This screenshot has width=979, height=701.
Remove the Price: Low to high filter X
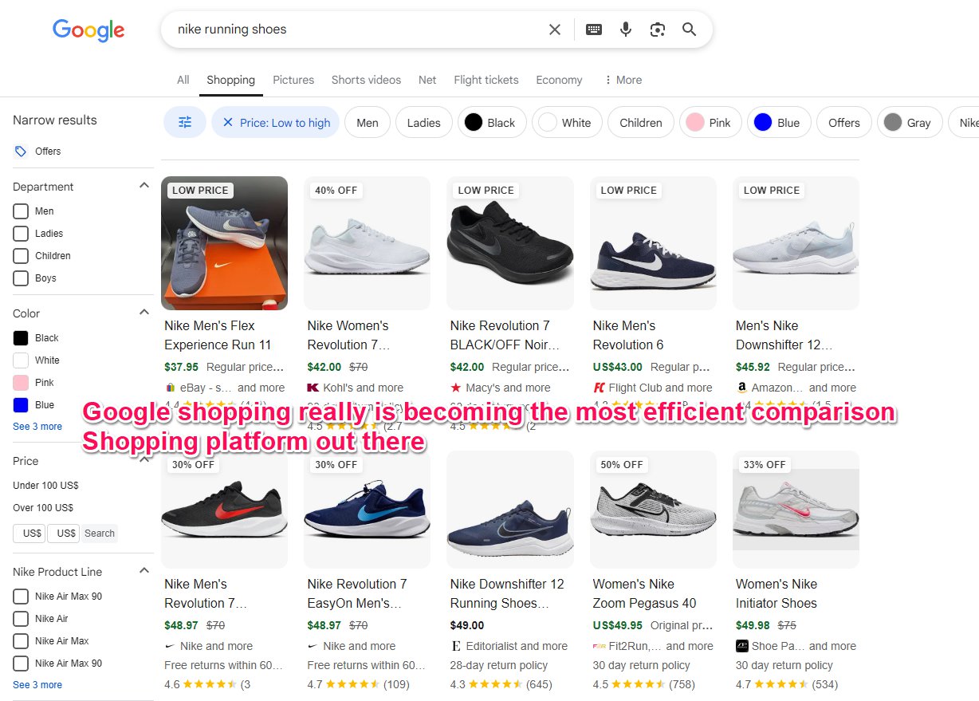tap(228, 123)
